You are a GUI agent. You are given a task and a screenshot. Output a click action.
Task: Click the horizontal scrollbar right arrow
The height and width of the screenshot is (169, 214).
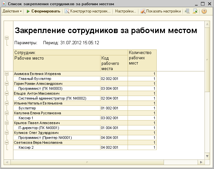201,162
